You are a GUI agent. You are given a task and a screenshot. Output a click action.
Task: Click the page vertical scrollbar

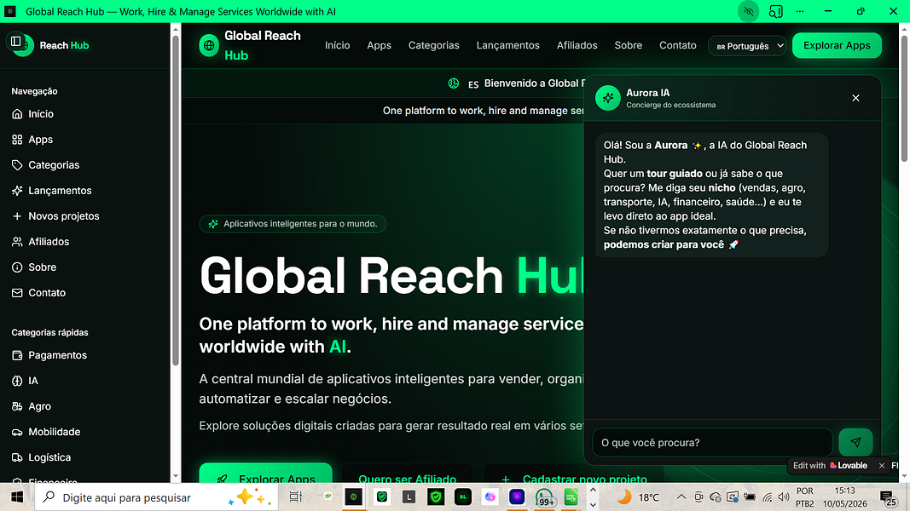[x=904, y=99]
